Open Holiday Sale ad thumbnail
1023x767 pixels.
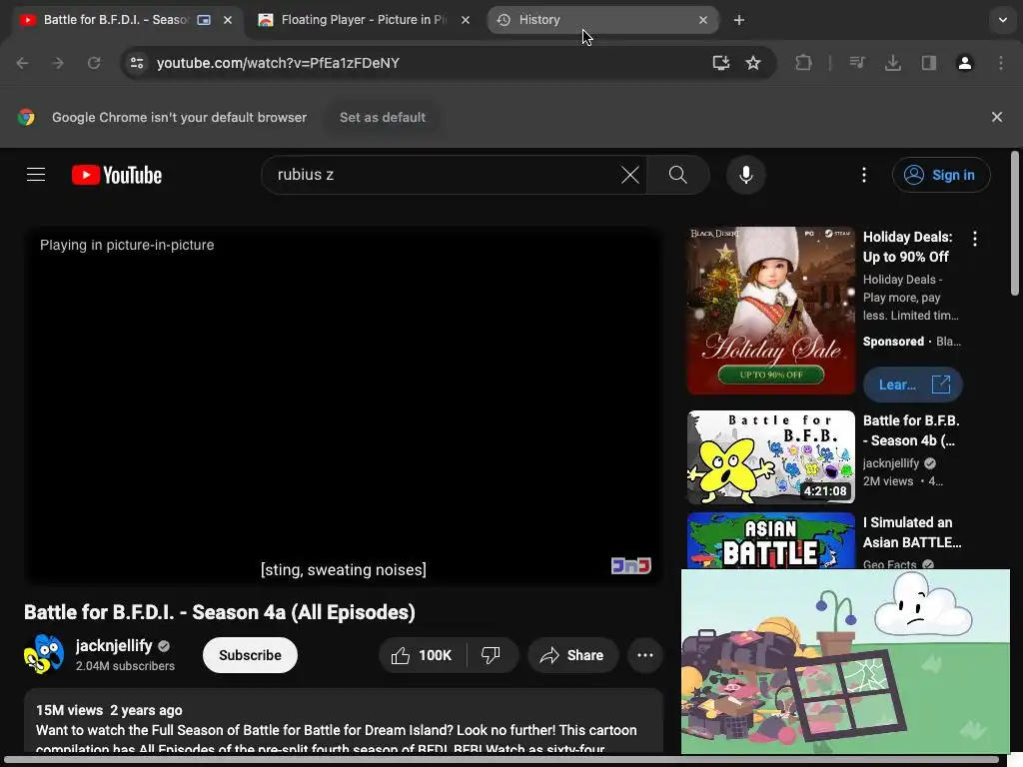point(771,311)
